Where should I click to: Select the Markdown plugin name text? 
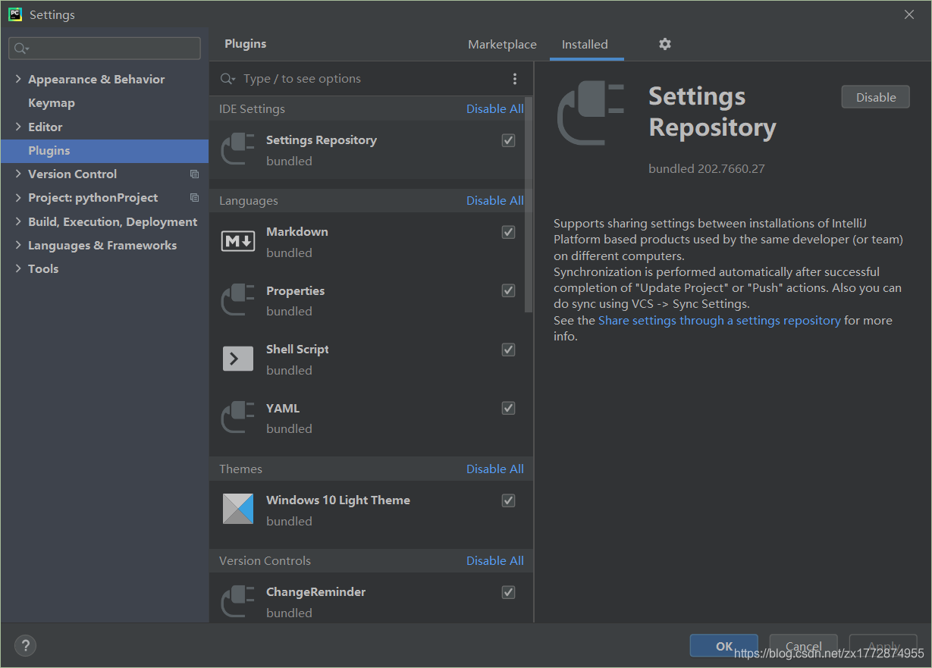point(297,232)
